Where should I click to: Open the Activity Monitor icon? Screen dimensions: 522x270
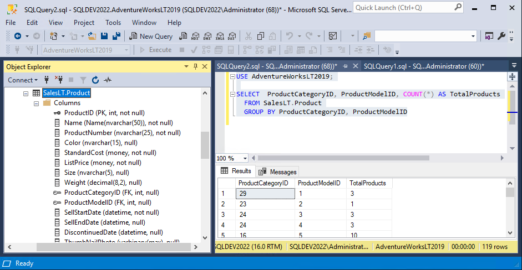coord(333,36)
